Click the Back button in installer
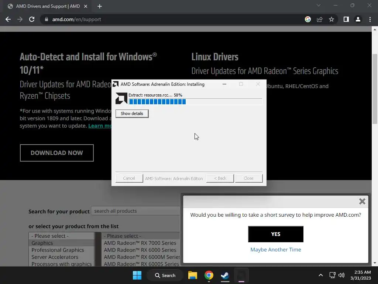This screenshot has height=284, width=378. 220,178
